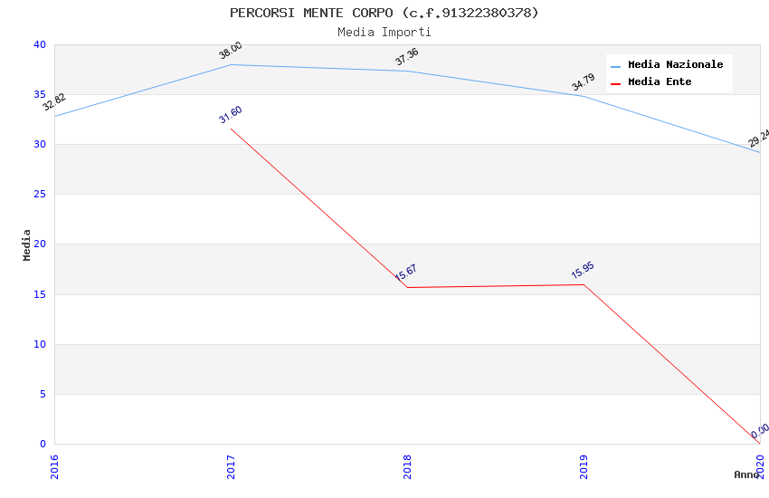Toggle the Media Ente legend label
769x498 pixels.
(660, 82)
